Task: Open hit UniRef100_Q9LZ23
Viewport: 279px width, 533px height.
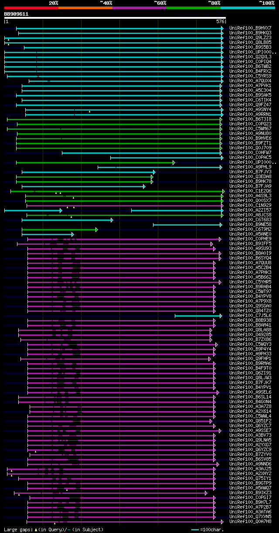Action: point(251,37)
